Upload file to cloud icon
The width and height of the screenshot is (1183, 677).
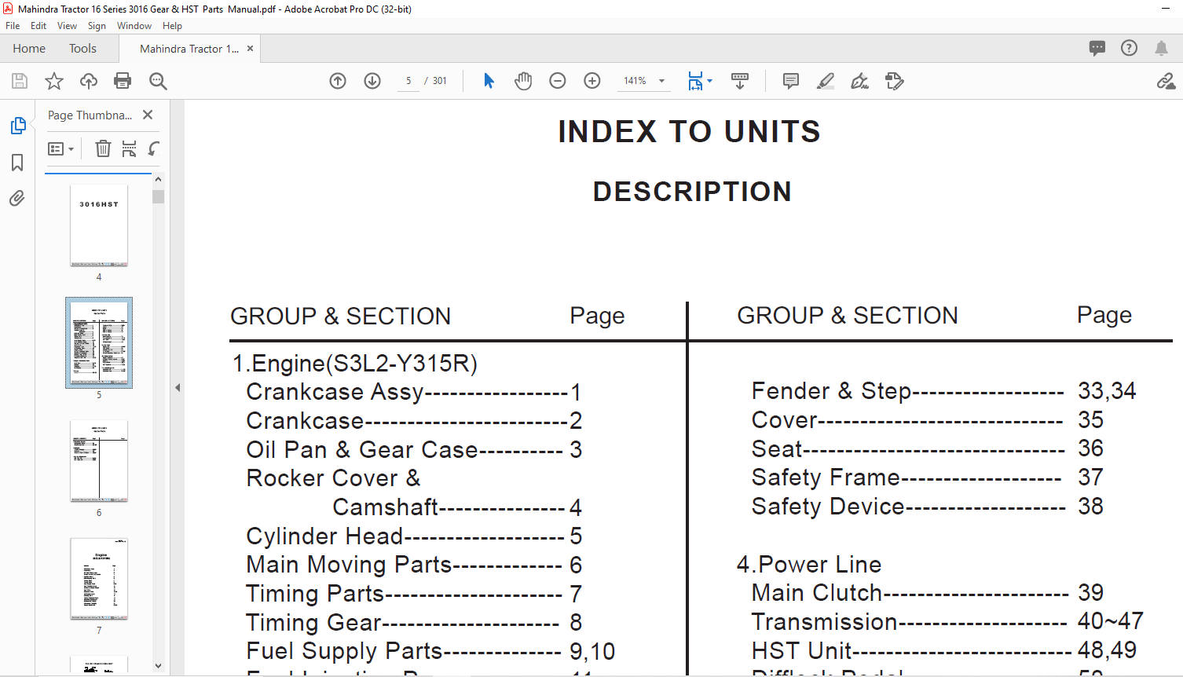coord(89,81)
